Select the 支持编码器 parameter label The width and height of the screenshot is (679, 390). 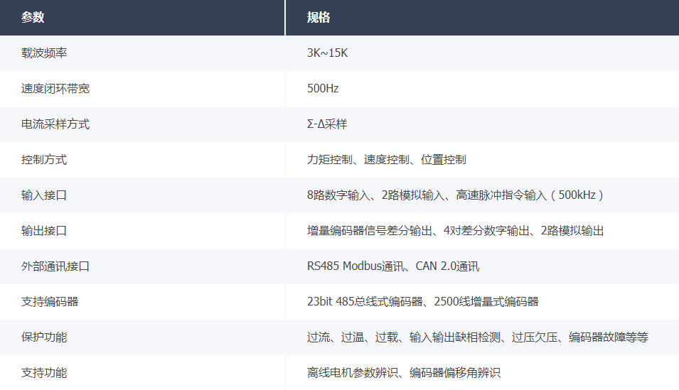pos(50,302)
